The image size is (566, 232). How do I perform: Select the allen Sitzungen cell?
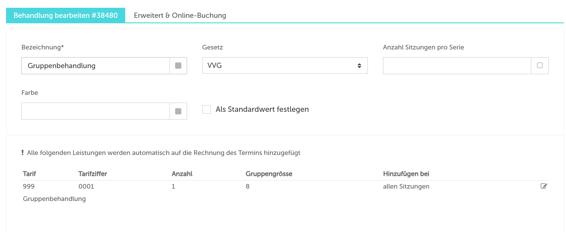406,187
